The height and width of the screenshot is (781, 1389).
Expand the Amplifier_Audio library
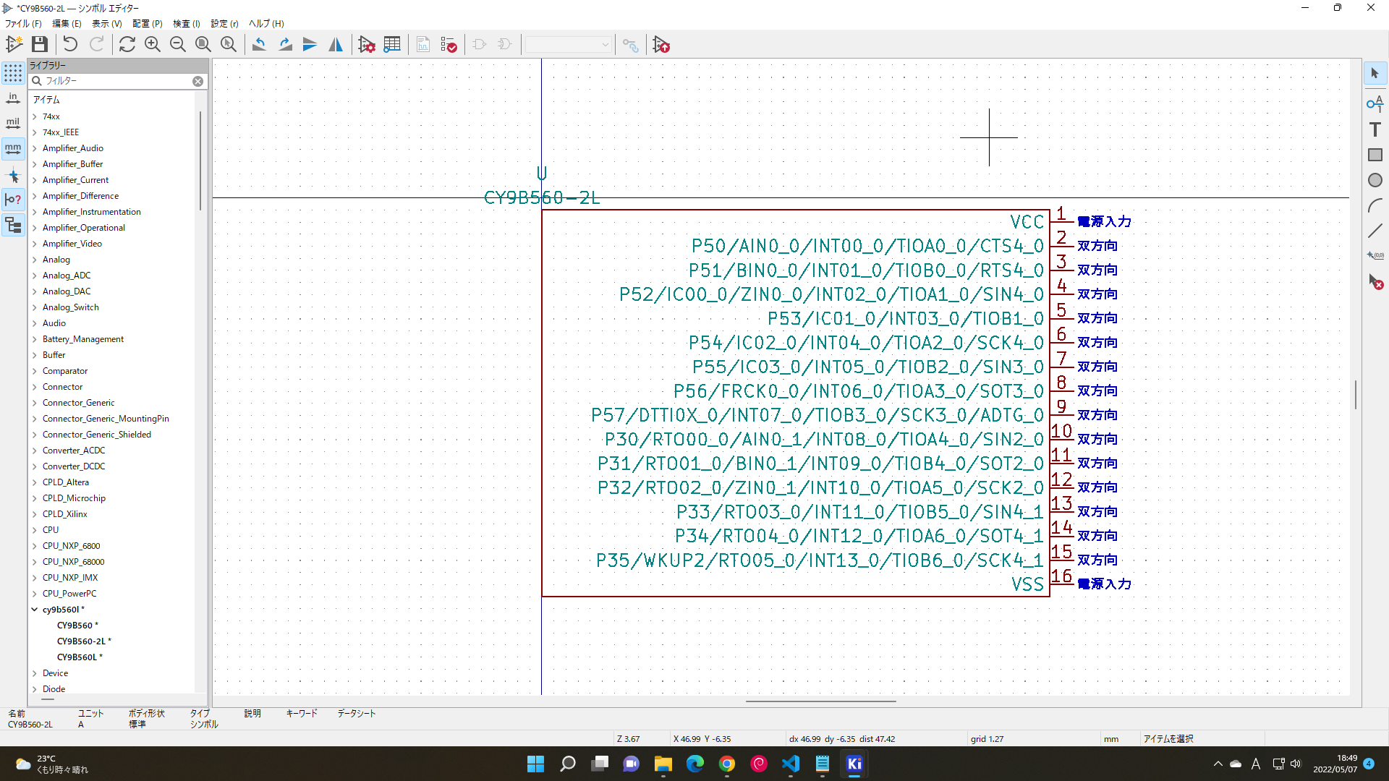coord(35,148)
